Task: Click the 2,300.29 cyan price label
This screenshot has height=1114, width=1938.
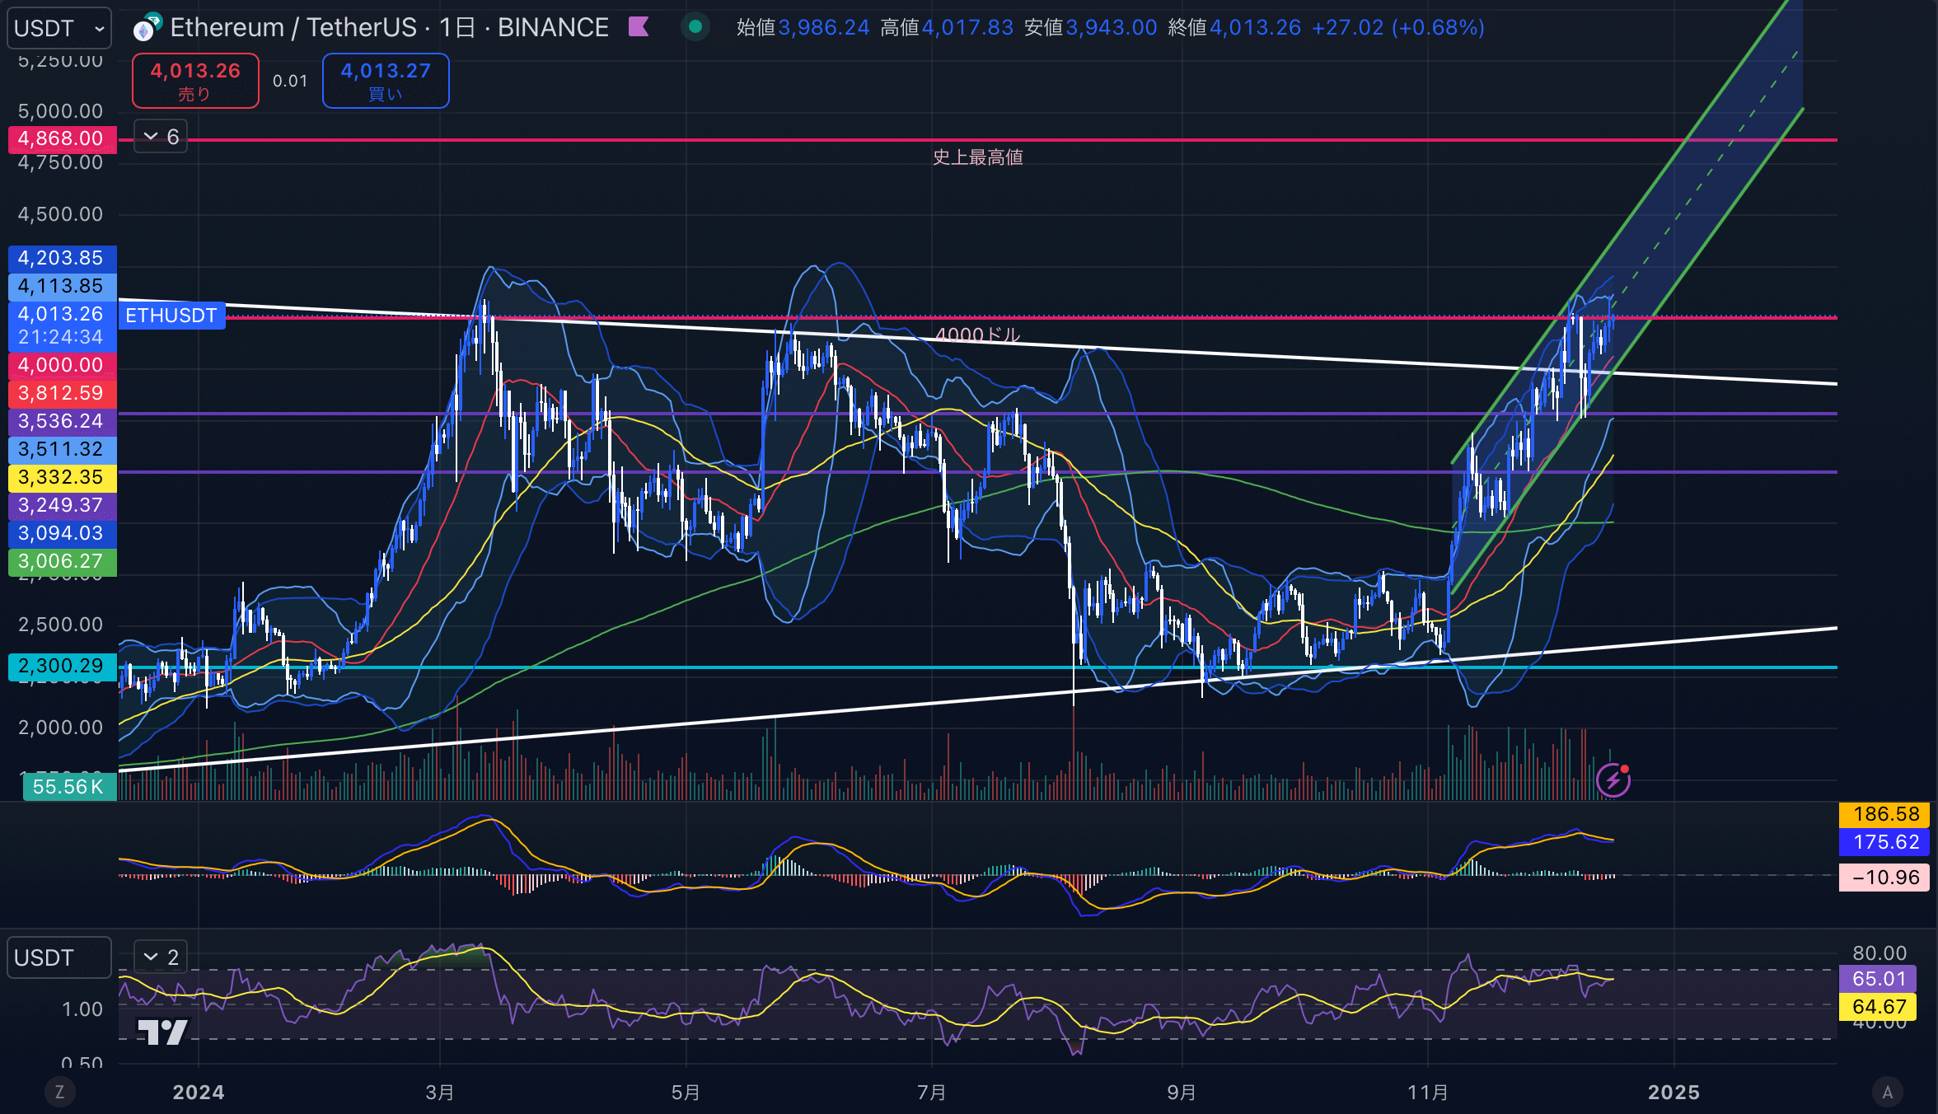Action: (62, 666)
